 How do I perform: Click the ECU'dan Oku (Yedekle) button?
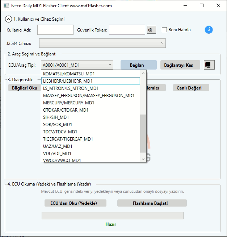tap(75, 203)
